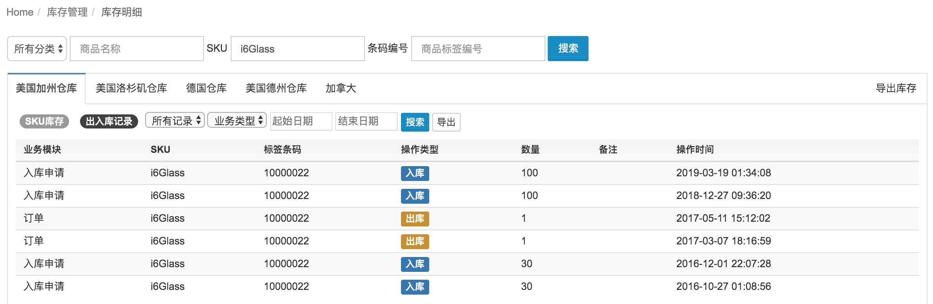
Task: Toggle to the 出入库记录 view
Action: tap(109, 121)
